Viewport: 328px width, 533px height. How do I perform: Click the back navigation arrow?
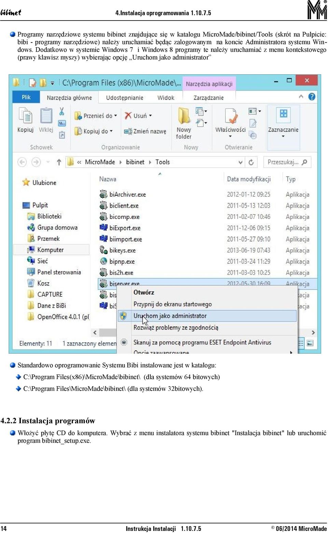point(22,162)
